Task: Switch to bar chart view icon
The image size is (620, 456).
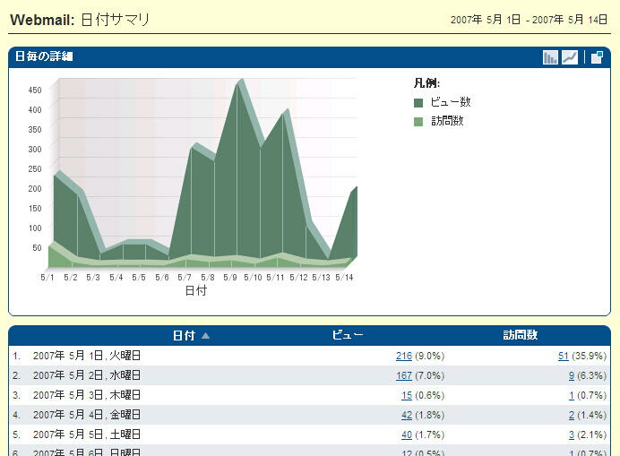Action: (551, 57)
